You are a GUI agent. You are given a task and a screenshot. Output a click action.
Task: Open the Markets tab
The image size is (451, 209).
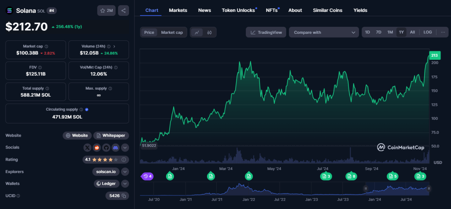click(178, 11)
